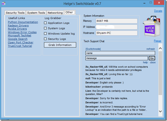167x121 pixels.
Task: Open the Open Port Checker link
Action: tap(21, 43)
